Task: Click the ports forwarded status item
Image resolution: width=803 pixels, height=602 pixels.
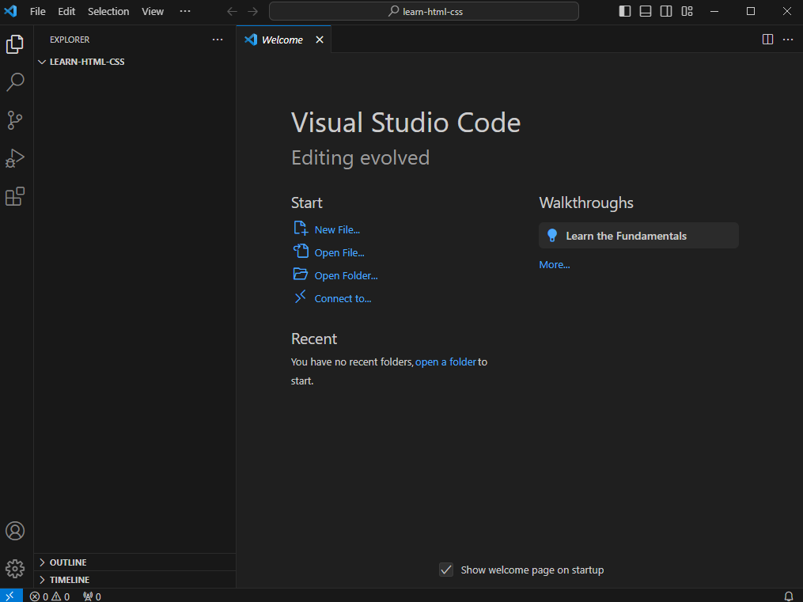Action: click(93, 596)
